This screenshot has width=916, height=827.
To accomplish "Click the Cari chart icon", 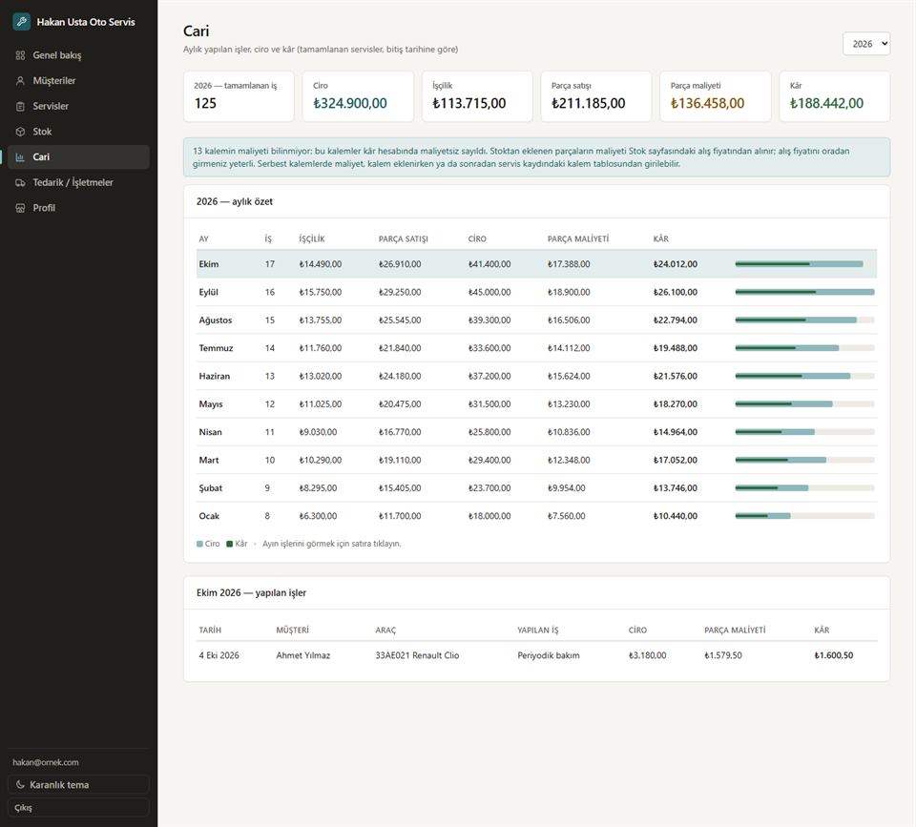I will point(20,157).
